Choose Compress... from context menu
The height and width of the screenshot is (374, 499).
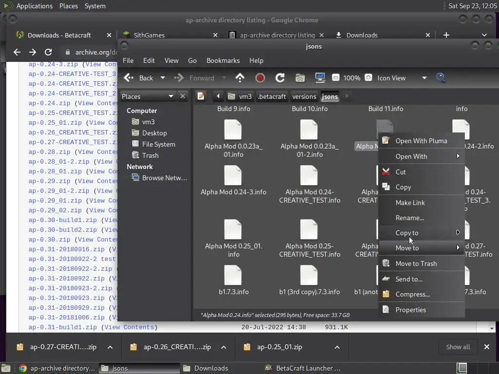point(422,295)
